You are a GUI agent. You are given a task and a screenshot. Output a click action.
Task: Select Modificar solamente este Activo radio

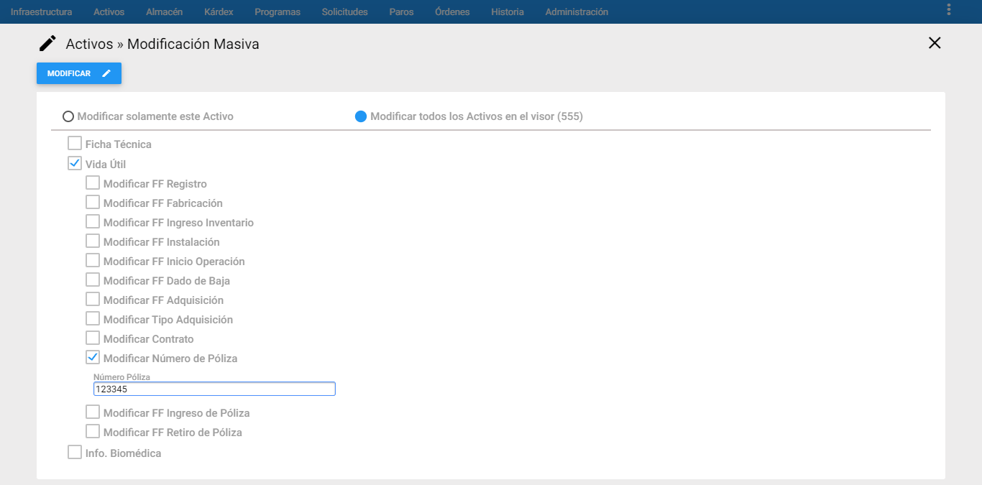coord(68,116)
